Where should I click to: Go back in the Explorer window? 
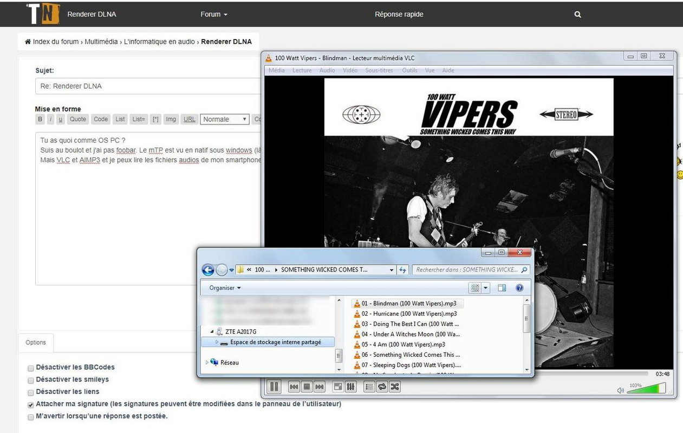pos(207,270)
